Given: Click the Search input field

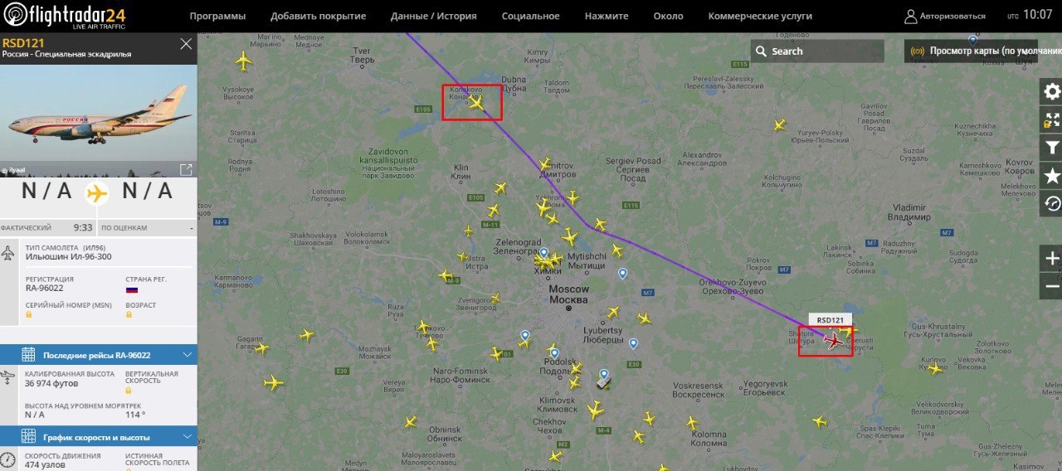Looking at the screenshot, I should click(817, 51).
